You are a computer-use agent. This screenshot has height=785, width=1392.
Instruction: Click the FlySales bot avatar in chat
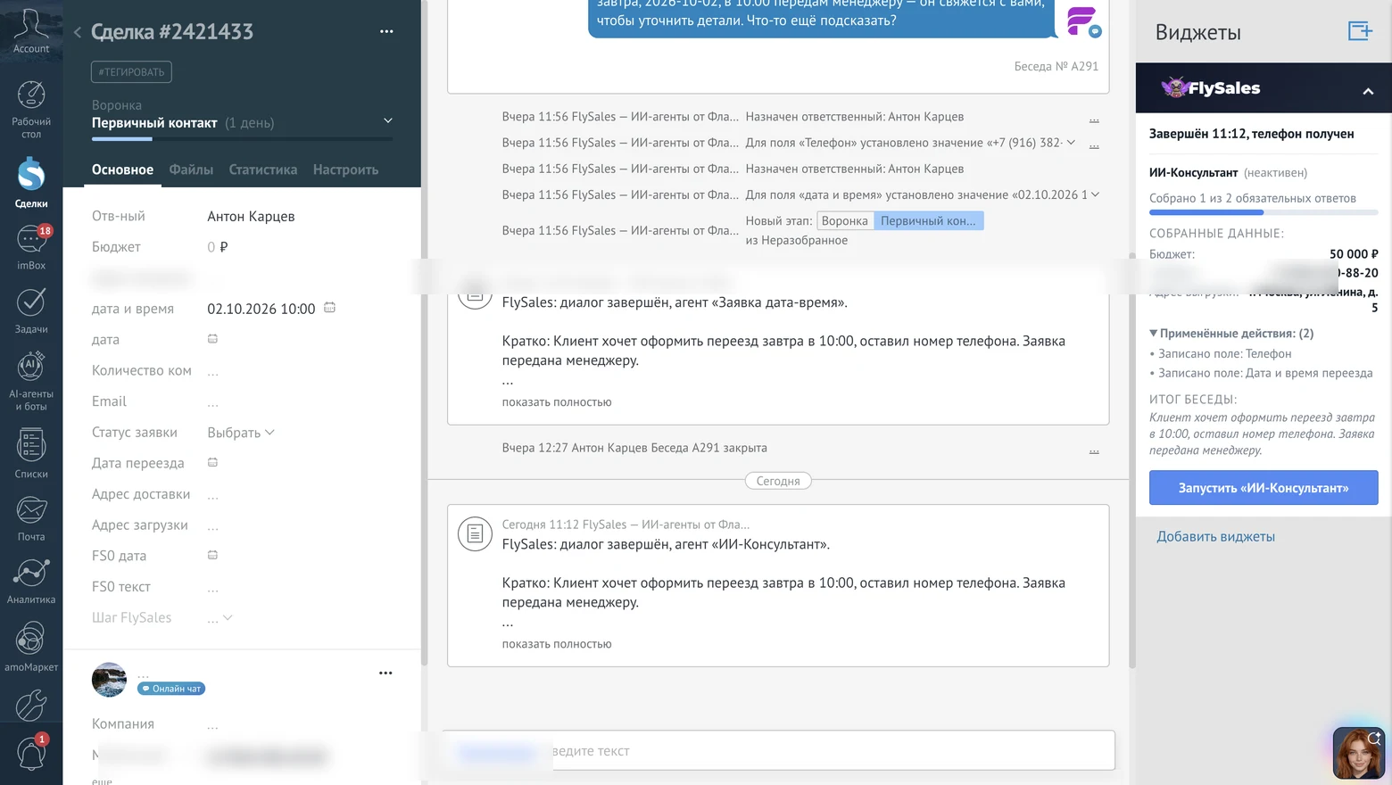[1083, 21]
